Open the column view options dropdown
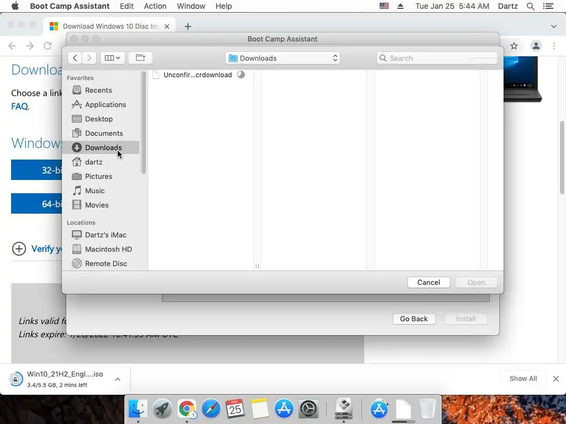Screen dimensions: 566x424 click(x=113, y=58)
